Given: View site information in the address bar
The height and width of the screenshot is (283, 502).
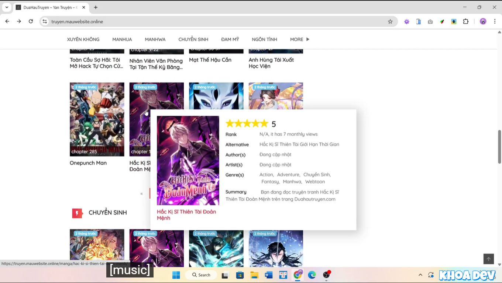Looking at the screenshot, I should point(45,21).
